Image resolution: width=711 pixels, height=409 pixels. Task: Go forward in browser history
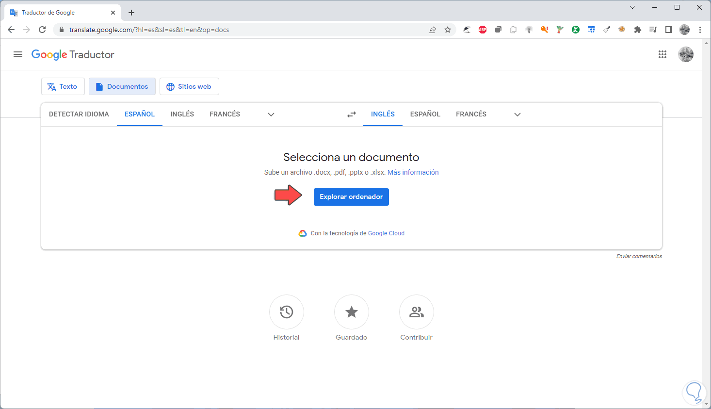point(27,30)
